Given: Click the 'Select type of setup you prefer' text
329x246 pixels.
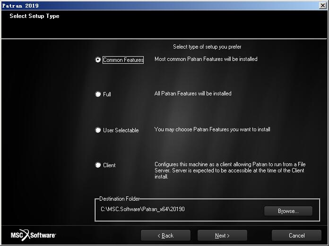Looking at the screenshot, I should point(207,47).
